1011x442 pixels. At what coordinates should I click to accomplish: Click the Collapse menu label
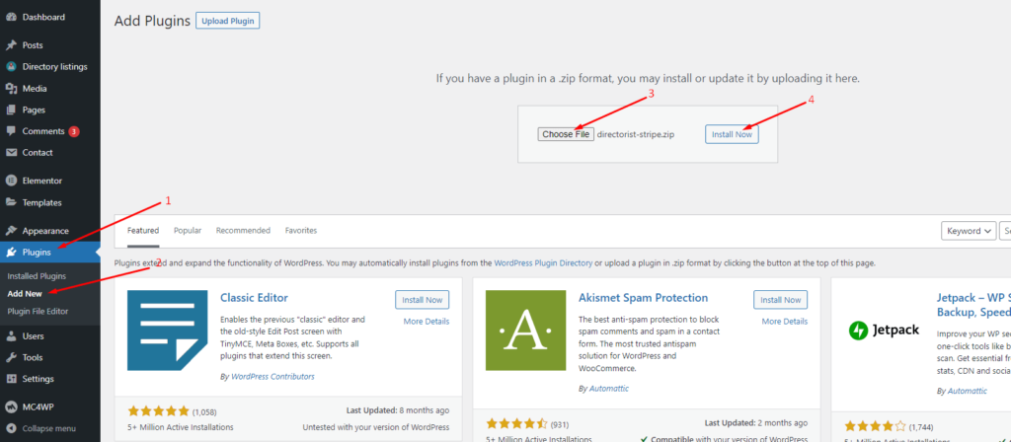tap(49, 428)
